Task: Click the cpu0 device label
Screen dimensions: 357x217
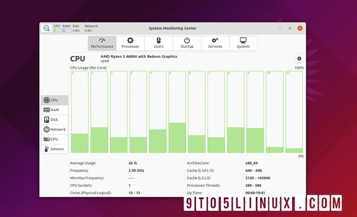Action: pyautogui.click(x=105, y=61)
